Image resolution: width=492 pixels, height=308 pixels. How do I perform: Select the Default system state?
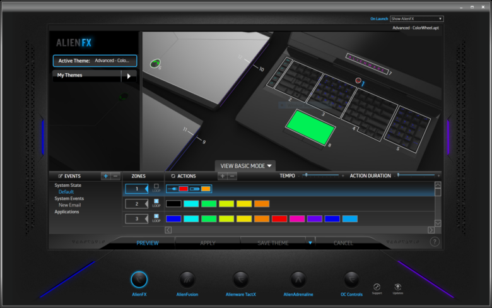[66, 192]
